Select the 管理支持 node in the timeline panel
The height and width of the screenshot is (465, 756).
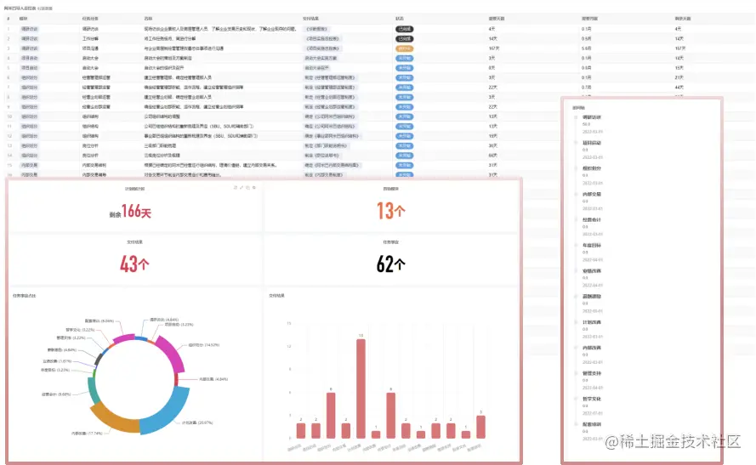point(592,373)
